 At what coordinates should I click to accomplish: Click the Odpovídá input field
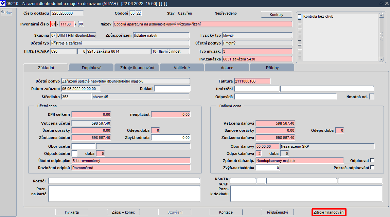tap(285, 97)
